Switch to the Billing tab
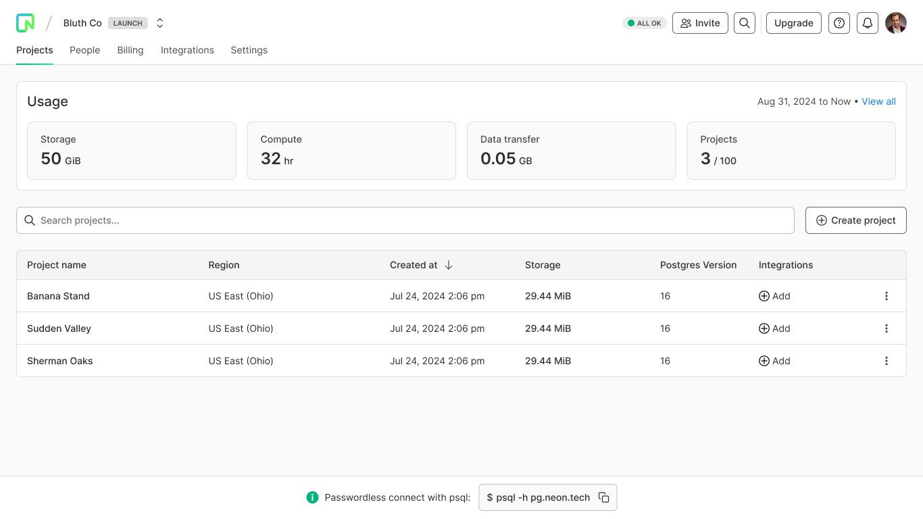The height and width of the screenshot is (519, 923). (130, 50)
